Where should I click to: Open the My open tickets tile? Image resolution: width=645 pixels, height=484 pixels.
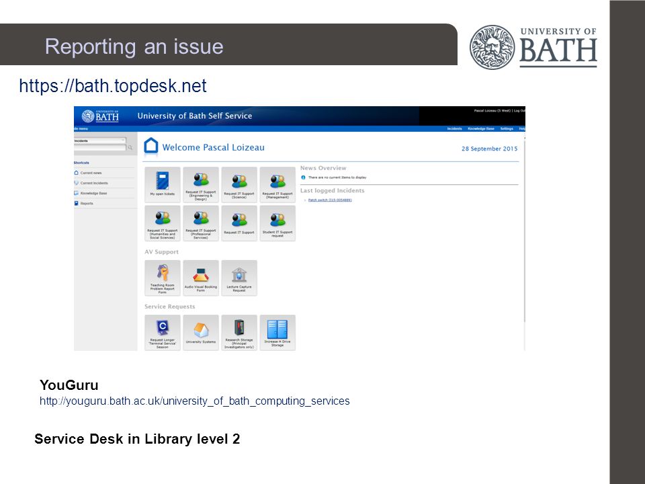click(x=163, y=184)
